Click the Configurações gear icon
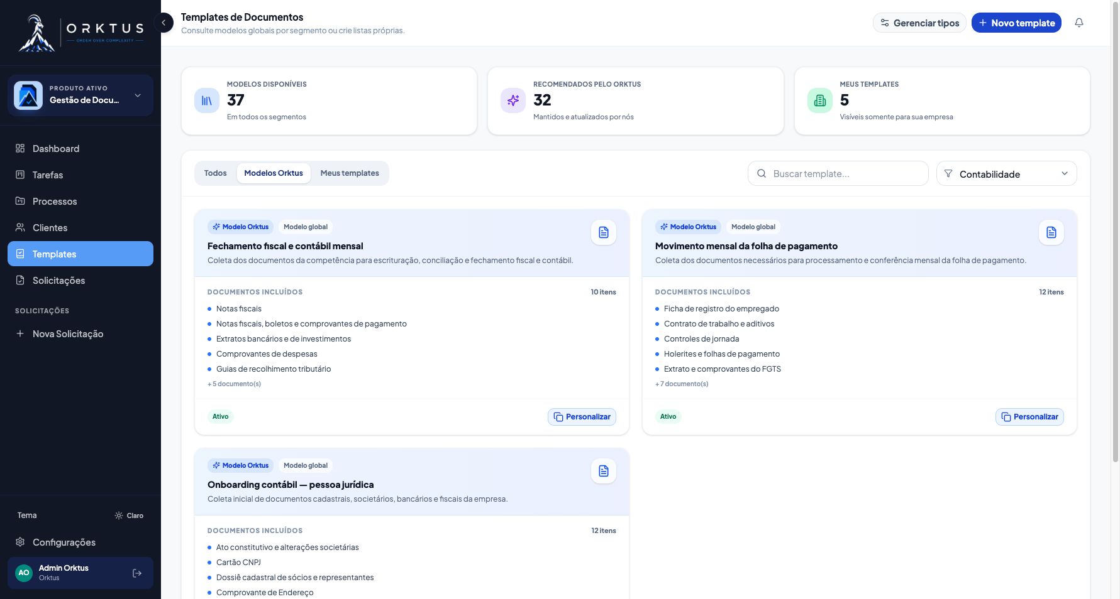Screen dimensions: 1120x599 pyautogui.click(x=20, y=542)
